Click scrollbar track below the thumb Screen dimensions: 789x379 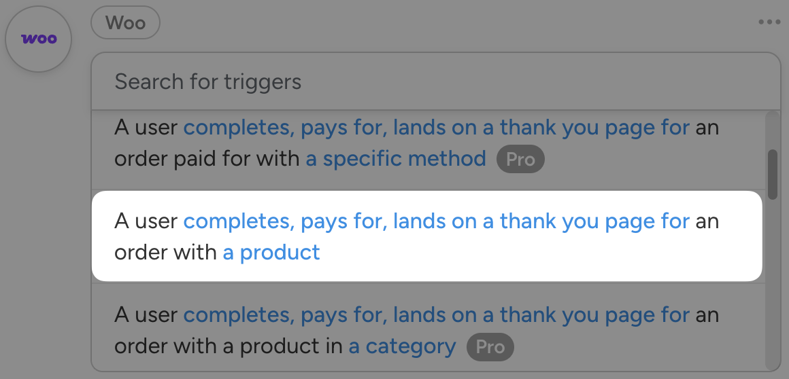[772, 285]
